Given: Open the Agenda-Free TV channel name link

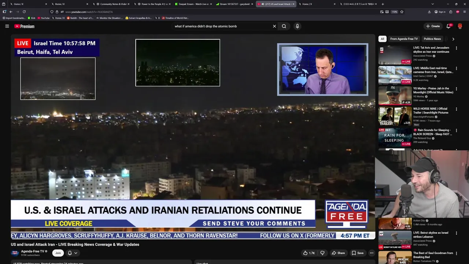Looking at the screenshot, I should 32,251.
